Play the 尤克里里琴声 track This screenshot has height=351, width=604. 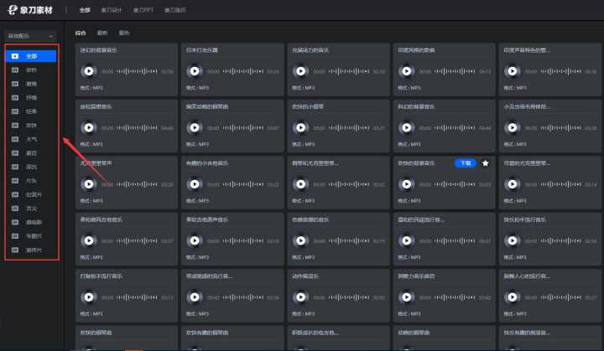point(89,184)
